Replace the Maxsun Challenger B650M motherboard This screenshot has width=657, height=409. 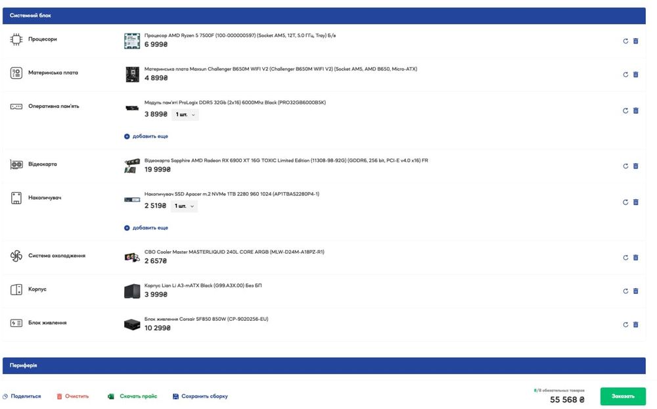point(625,75)
